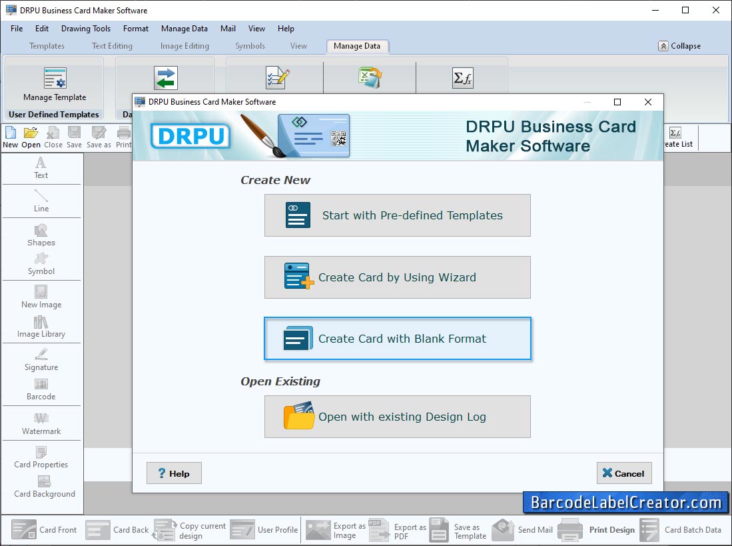Click Send Mail
732x546 pixels.
click(522, 529)
